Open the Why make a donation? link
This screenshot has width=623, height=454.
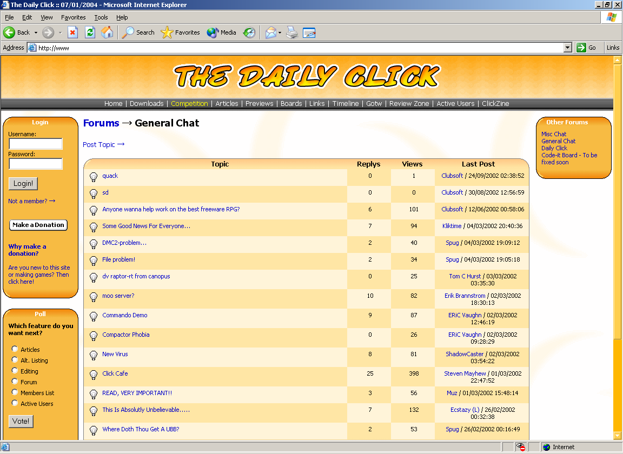(27, 250)
